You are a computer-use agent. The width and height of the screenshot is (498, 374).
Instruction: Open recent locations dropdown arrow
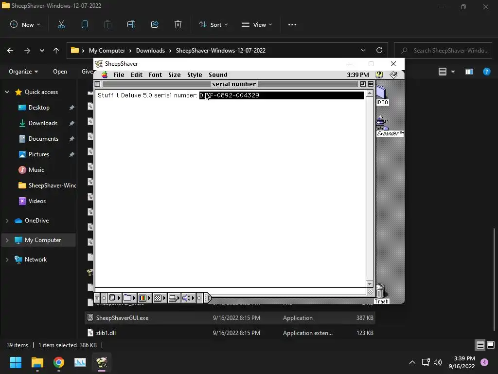pos(42,51)
